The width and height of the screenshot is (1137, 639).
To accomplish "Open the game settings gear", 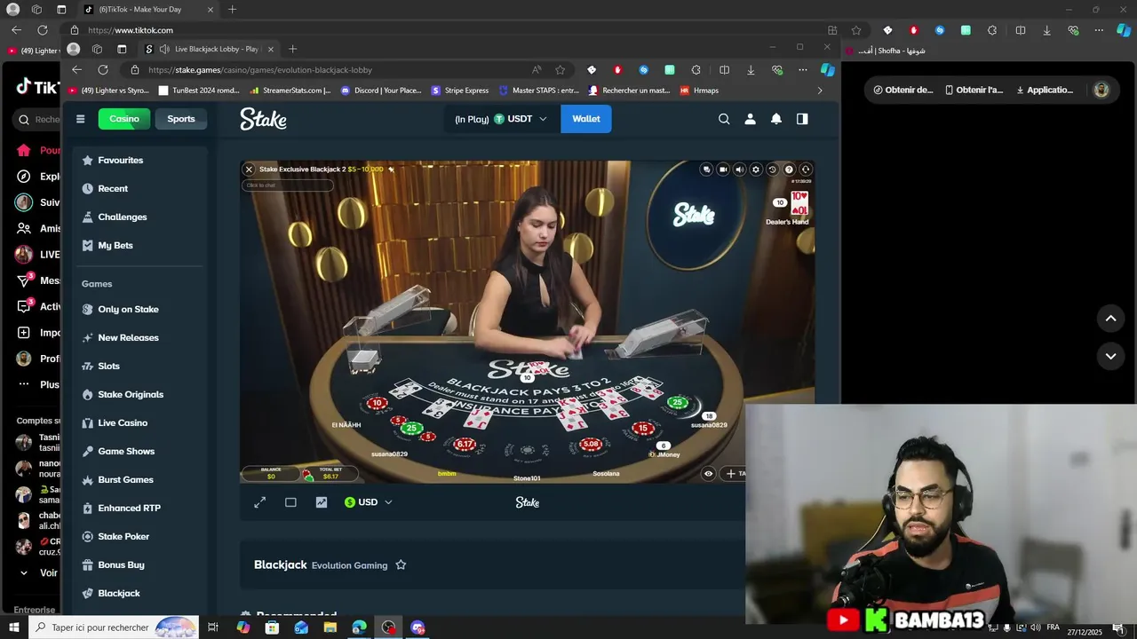I will coord(756,170).
